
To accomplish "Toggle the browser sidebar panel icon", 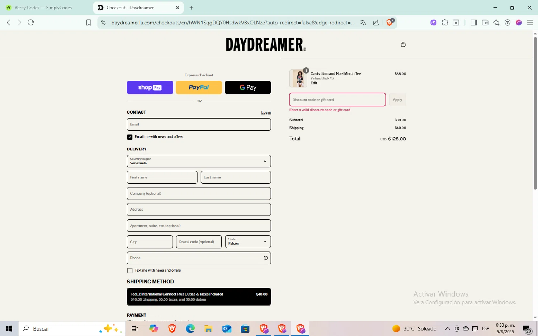I will (474, 23).
